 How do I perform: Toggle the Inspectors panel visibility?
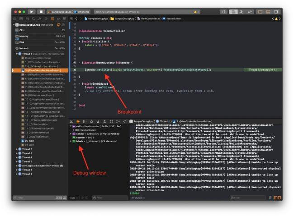[x=276, y=12]
